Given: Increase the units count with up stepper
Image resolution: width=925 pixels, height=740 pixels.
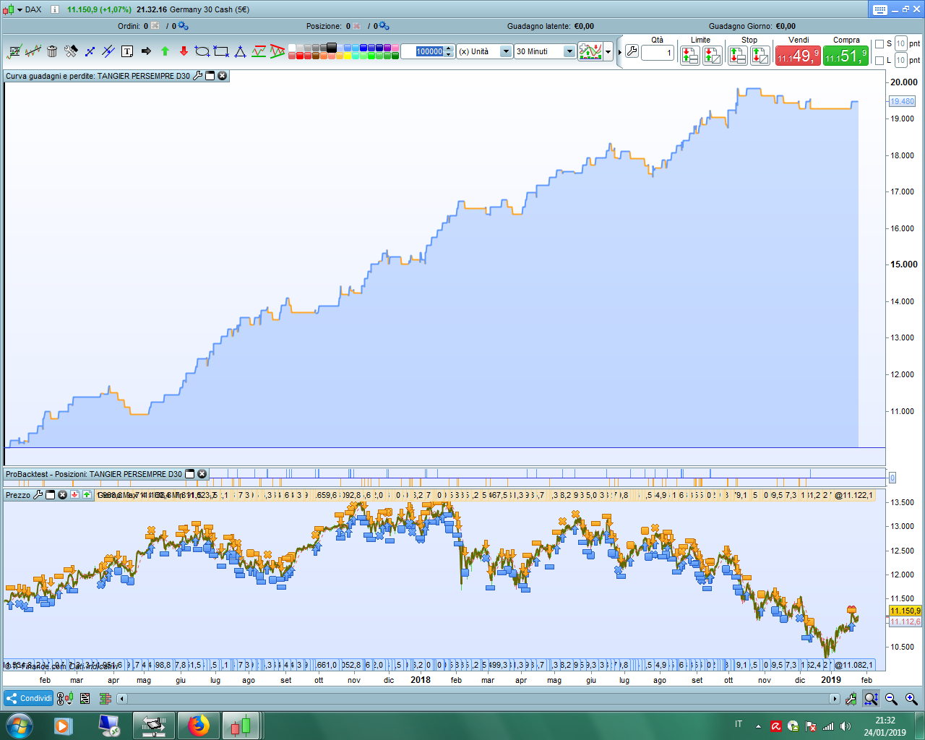Looking at the screenshot, I should (x=449, y=48).
